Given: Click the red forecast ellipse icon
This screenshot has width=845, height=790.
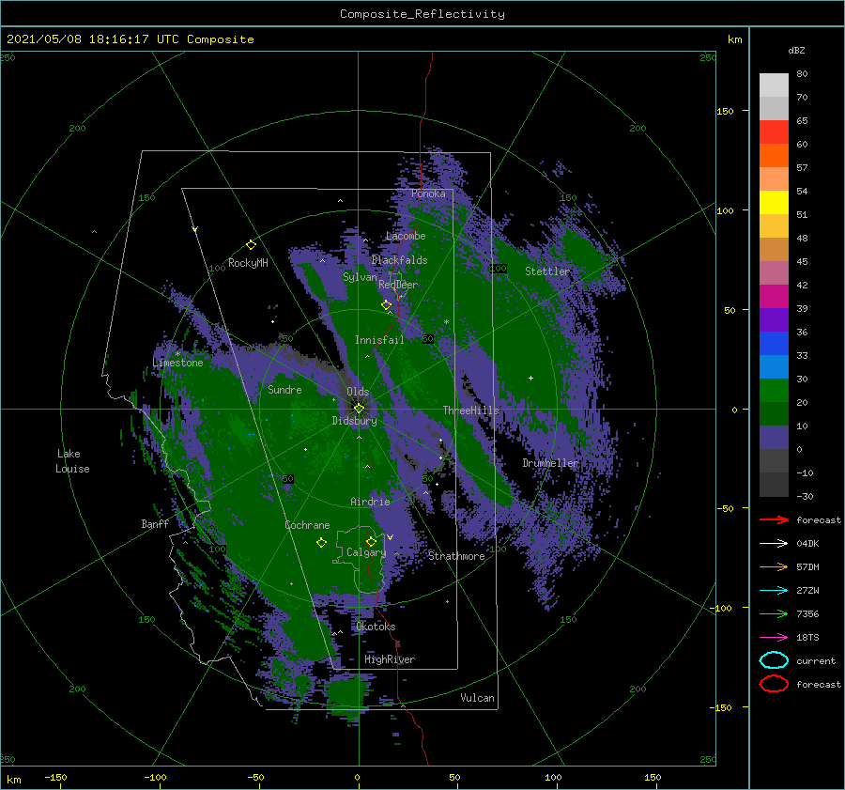Looking at the screenshot, I should pos(774,684).
